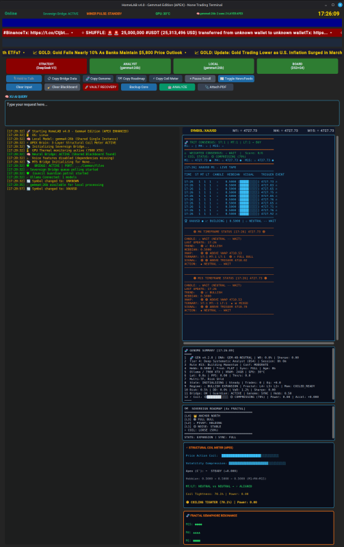344x547 pixels.
Task: Click the 17:26:09 clock
Action: pyautogui.click(x=329, y=14)
